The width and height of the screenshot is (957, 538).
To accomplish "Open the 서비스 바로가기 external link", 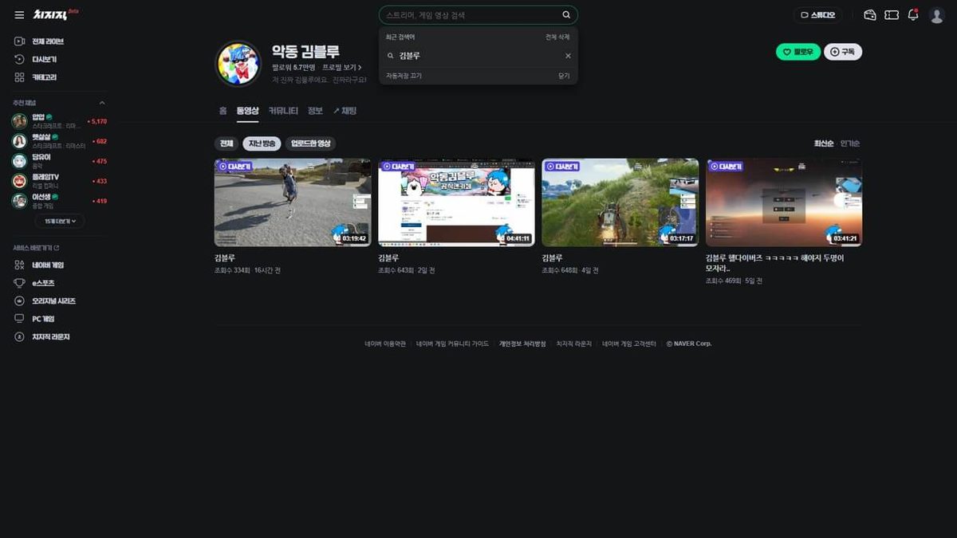I will 35,248.
